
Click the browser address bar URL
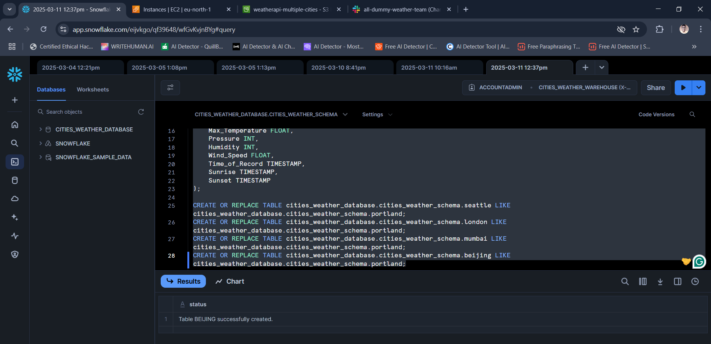point(154,29)
